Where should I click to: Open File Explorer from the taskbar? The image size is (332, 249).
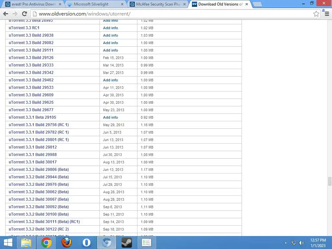(26, 243)
